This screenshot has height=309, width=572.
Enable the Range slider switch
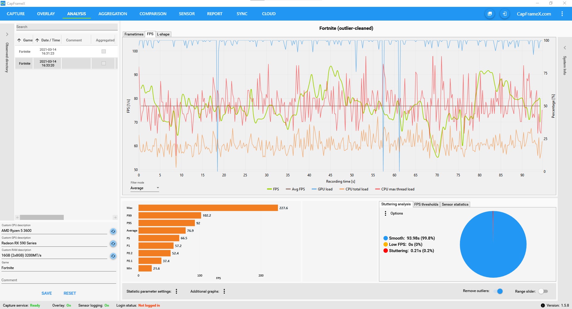543,291
